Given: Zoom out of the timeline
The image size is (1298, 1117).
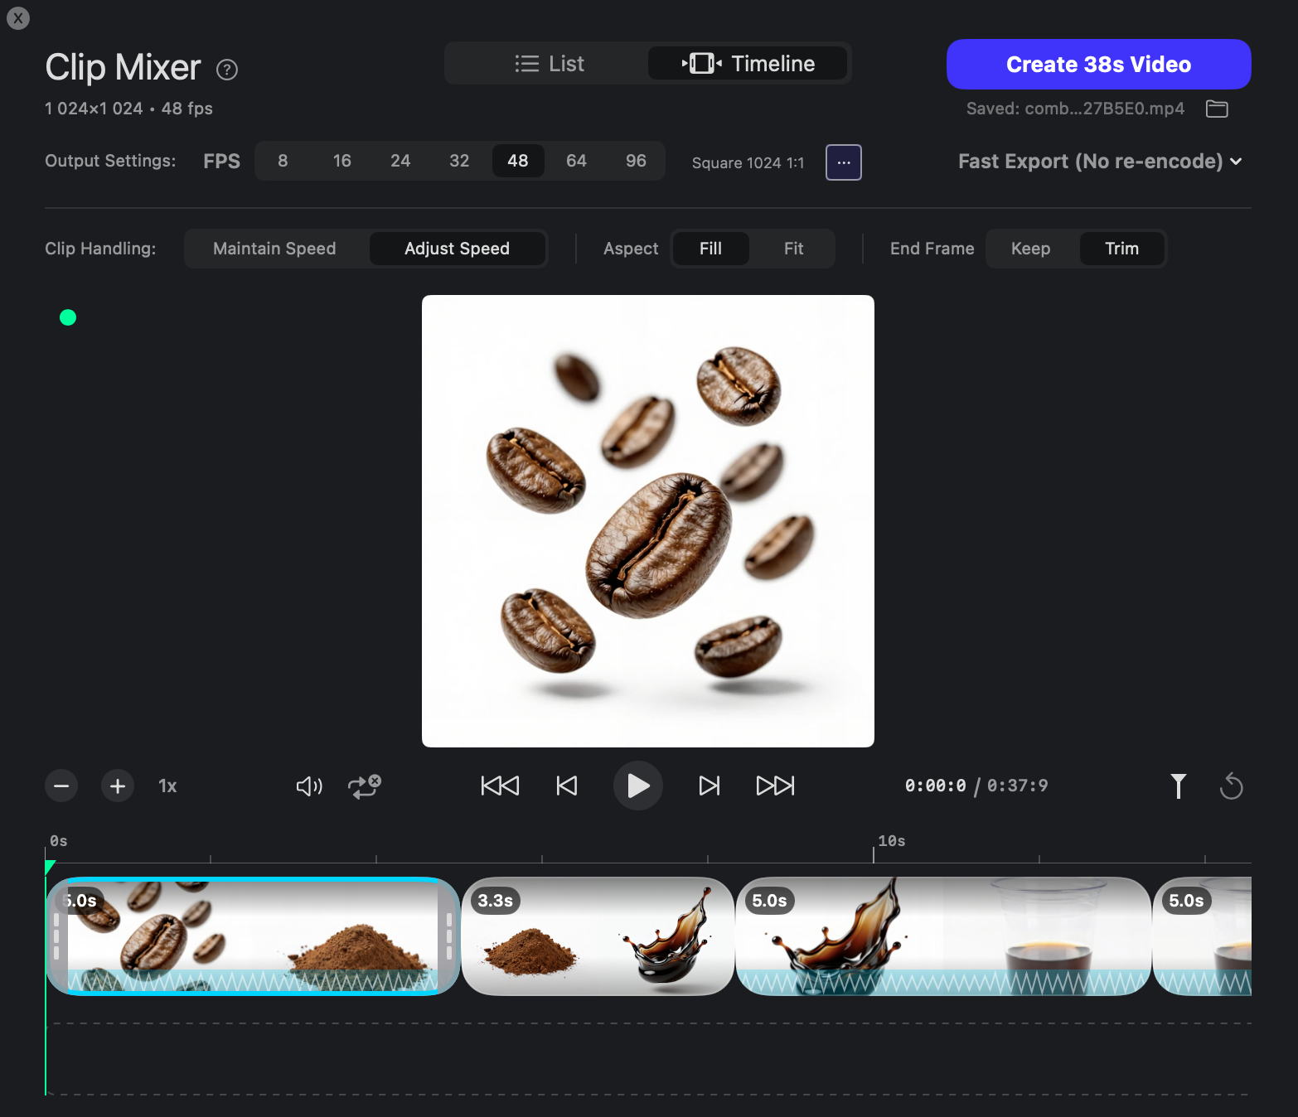Looking at the screenshot, I should click(x=61, y=786).
